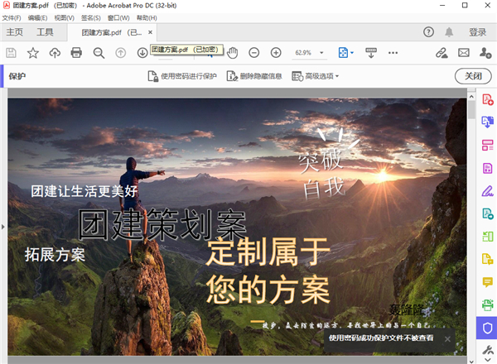Open the wrench more tools icon in sidebar

coord(488,350)
